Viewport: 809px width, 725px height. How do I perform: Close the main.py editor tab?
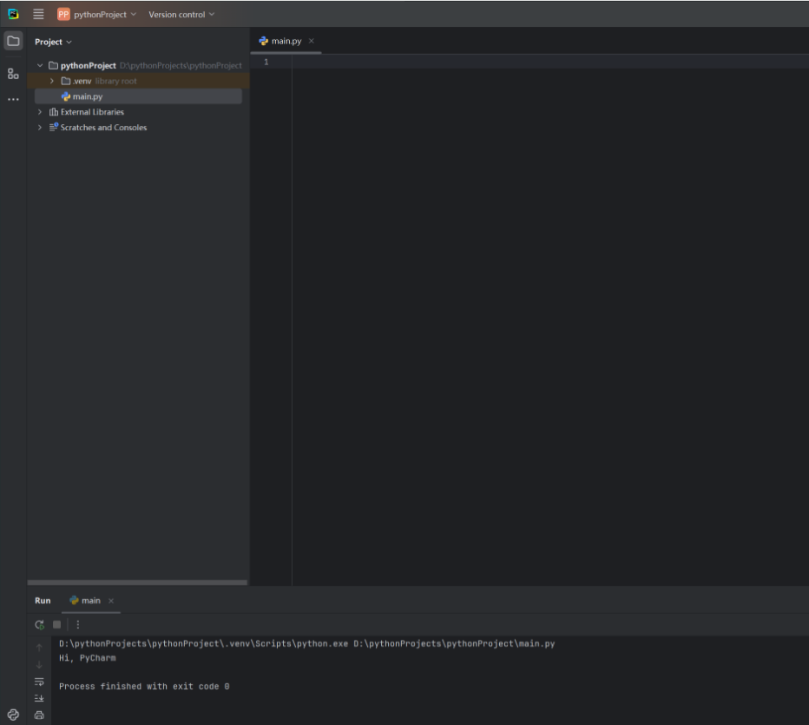[311, 42]
